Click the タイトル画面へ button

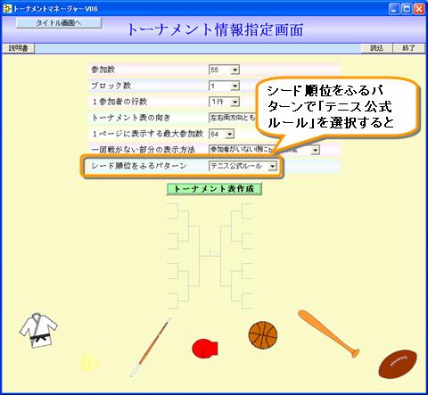coord(59,23)
